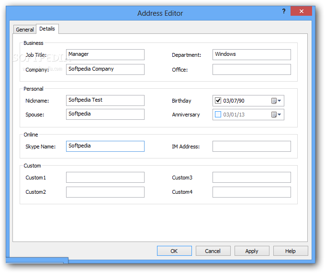Click the IM Address field
This screenshot has height=273, width=325.
click(252, 147)
